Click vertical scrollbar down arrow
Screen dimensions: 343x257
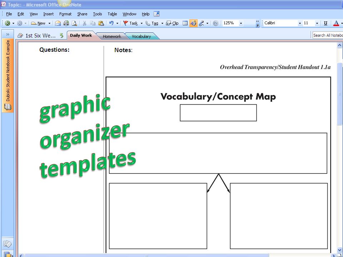click(339, 250)
